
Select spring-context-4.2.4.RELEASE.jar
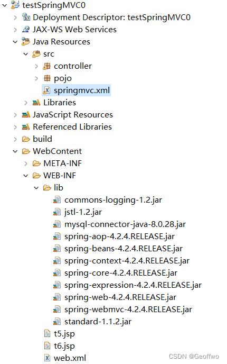click(x=127, y=260)
